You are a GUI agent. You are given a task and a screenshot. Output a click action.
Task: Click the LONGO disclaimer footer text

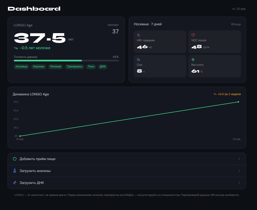click(127, 195)
